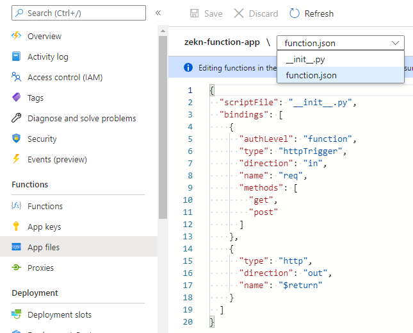
Task: Click the Deployment slots icon
Action: (17, 314)
